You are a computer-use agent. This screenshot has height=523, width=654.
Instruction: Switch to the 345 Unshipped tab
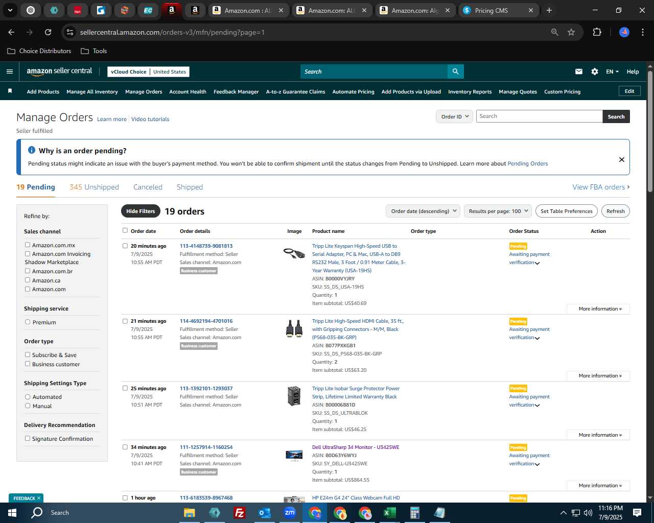point(94,187)
